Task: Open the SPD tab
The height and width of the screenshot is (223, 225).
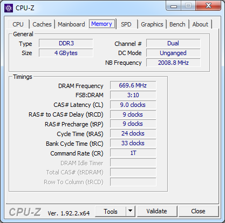Action: pos(126,24)
